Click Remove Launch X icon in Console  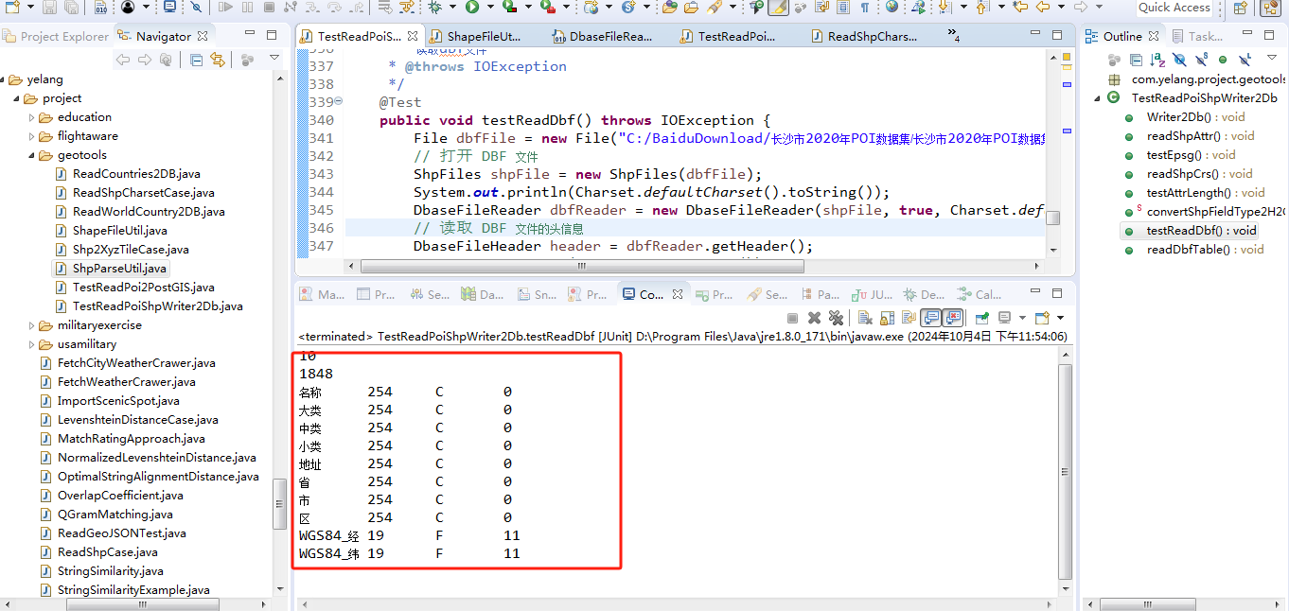(814, 318)
